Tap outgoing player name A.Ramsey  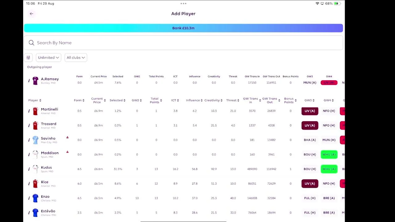pos(50,79)
